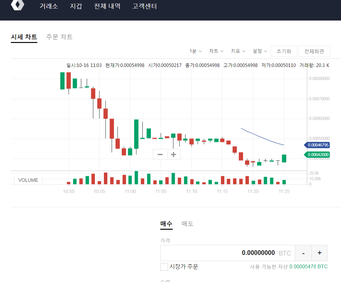
Task: Click the 고가:0.00054998 readout
Action: click(241, 65)
